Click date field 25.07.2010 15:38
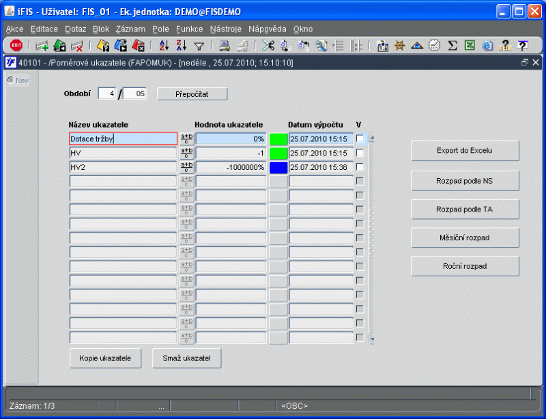This screenshot has height=419, width=546. coord(321,167)
